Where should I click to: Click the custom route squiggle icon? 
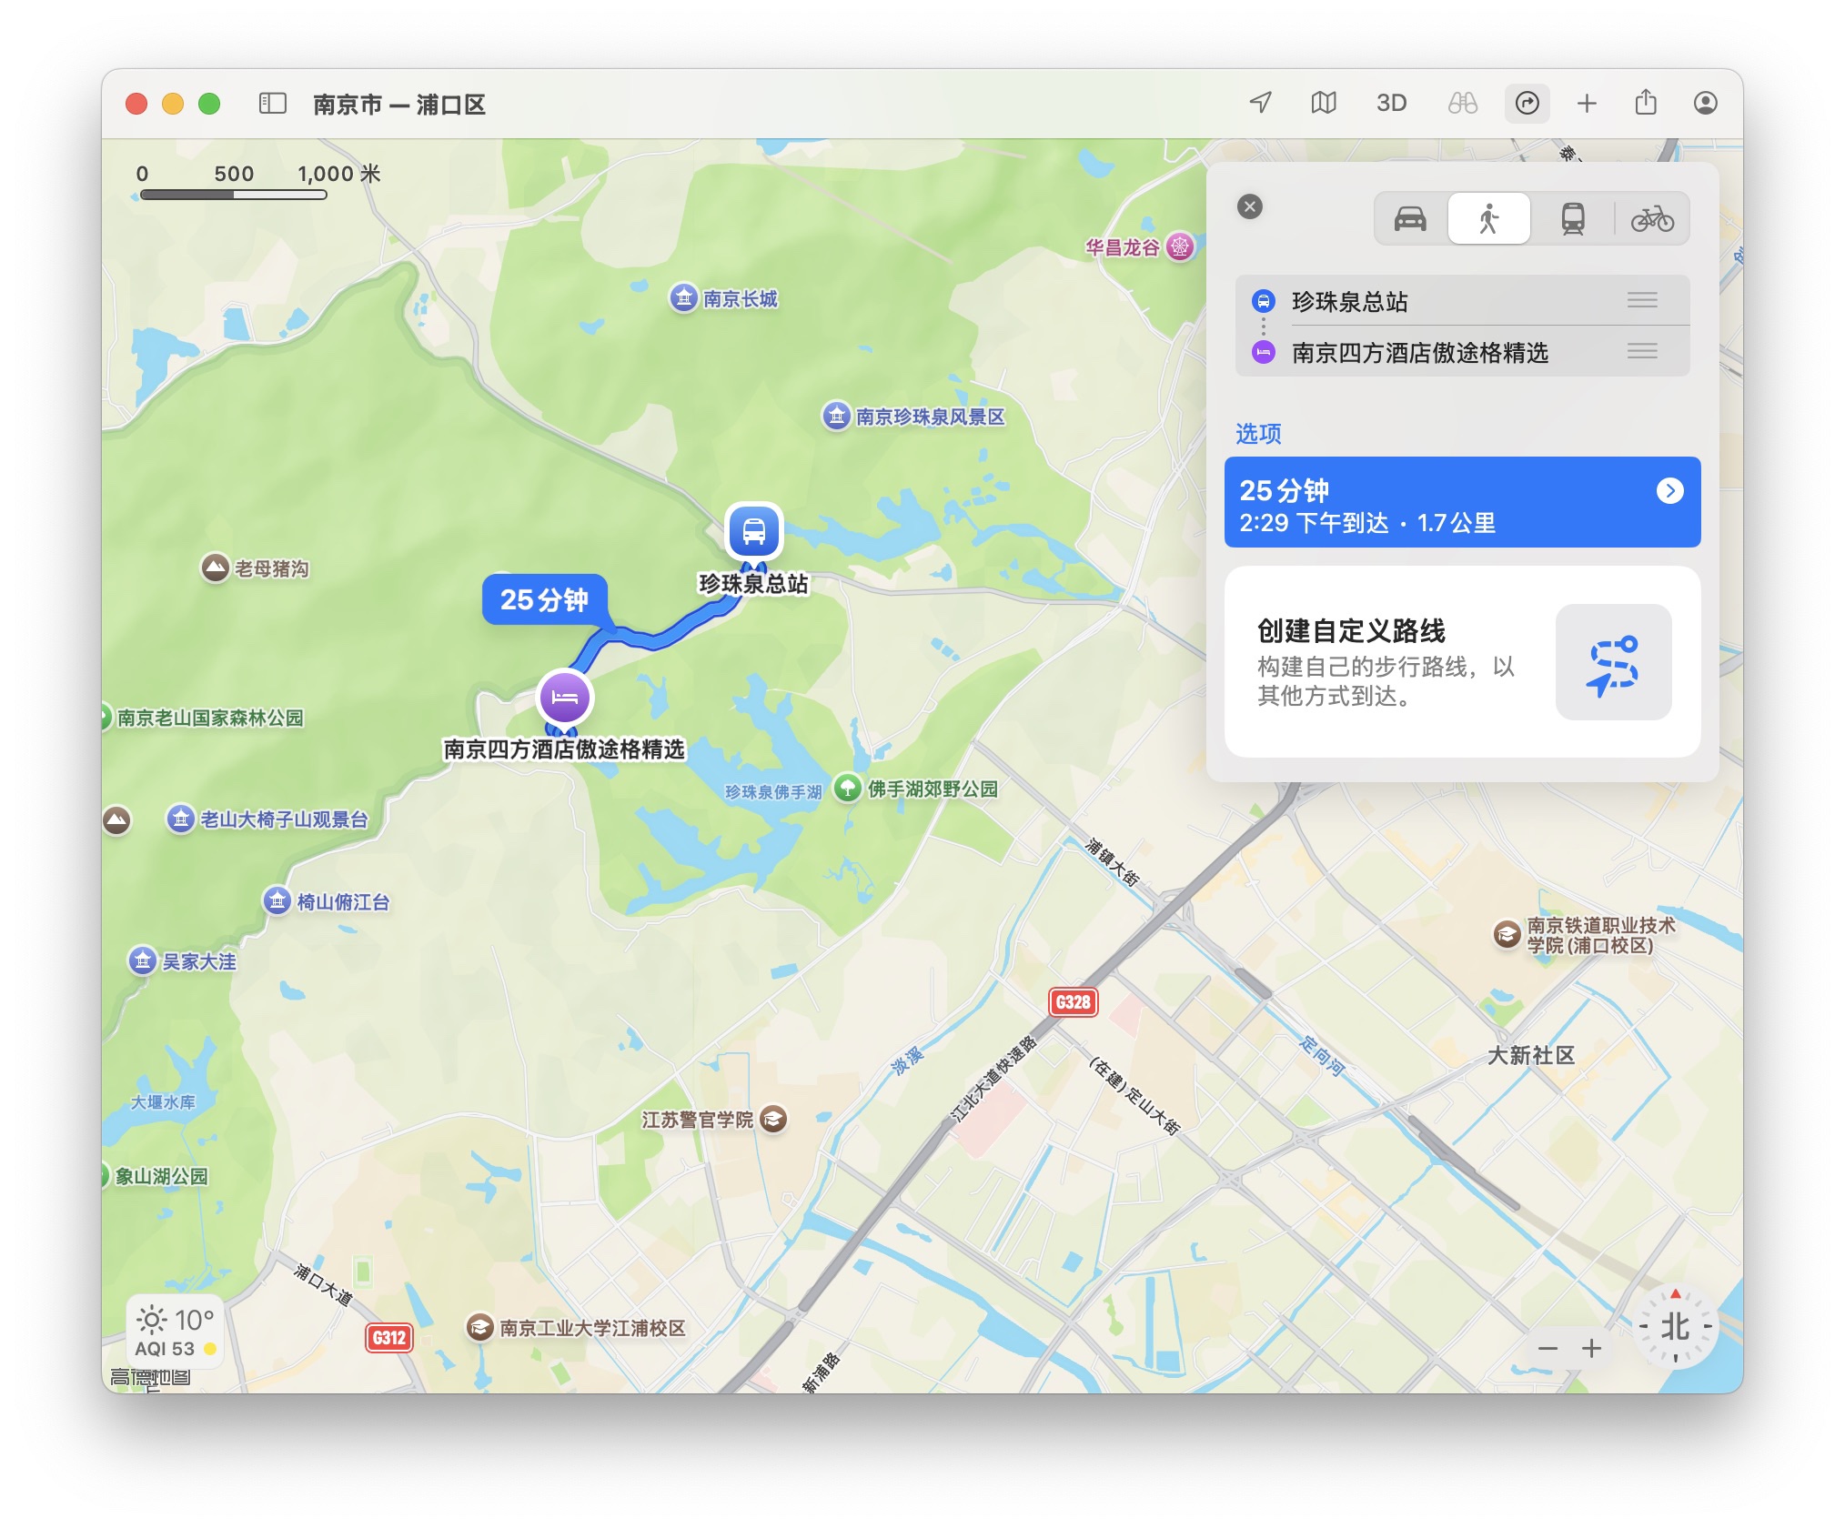click(1613, 663)
